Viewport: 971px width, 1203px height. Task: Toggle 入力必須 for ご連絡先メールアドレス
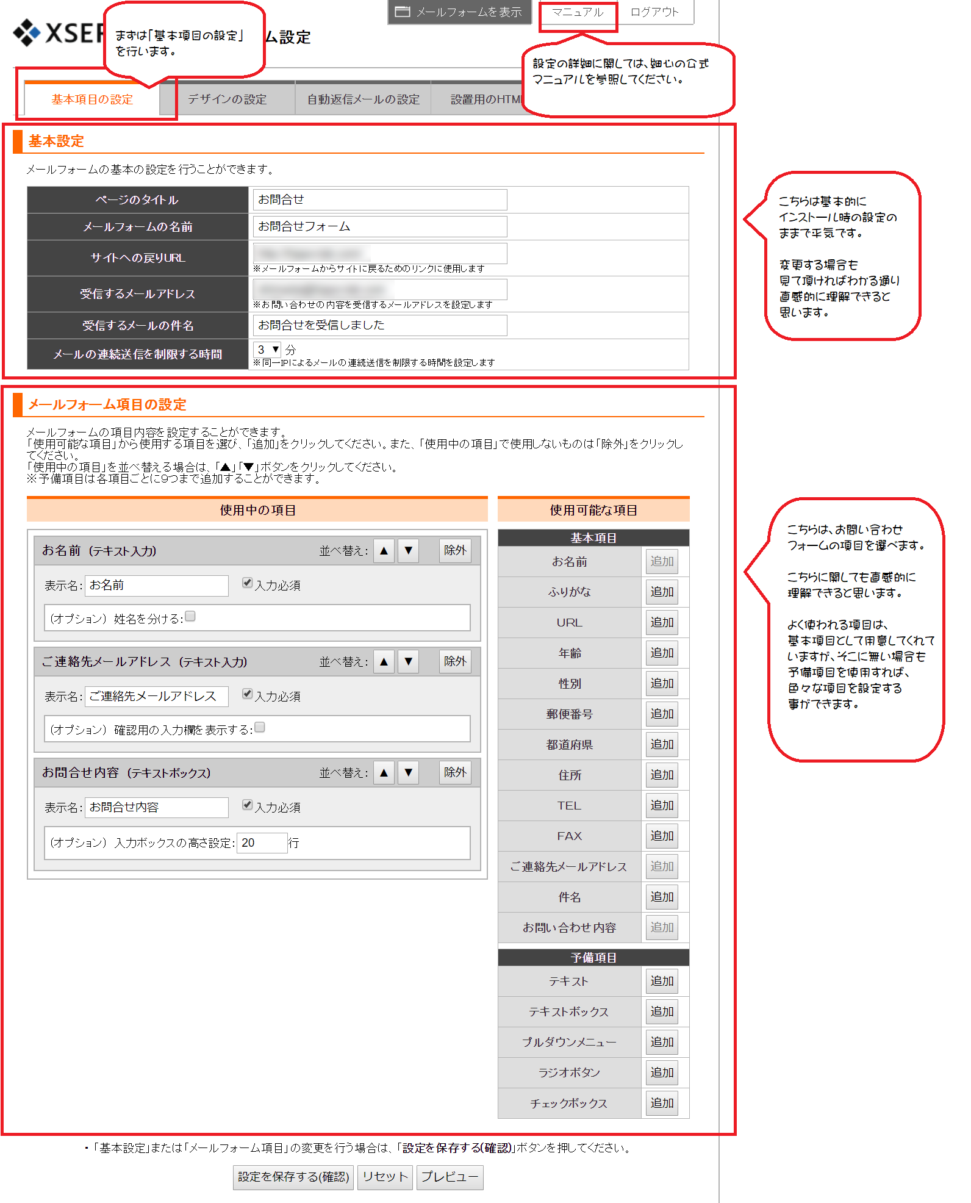(247, 694)
